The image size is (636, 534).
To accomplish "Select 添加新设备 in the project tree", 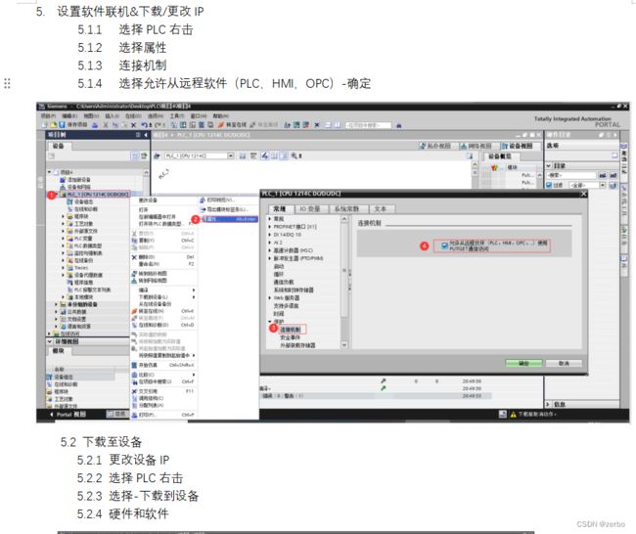I will coord(75,180).
